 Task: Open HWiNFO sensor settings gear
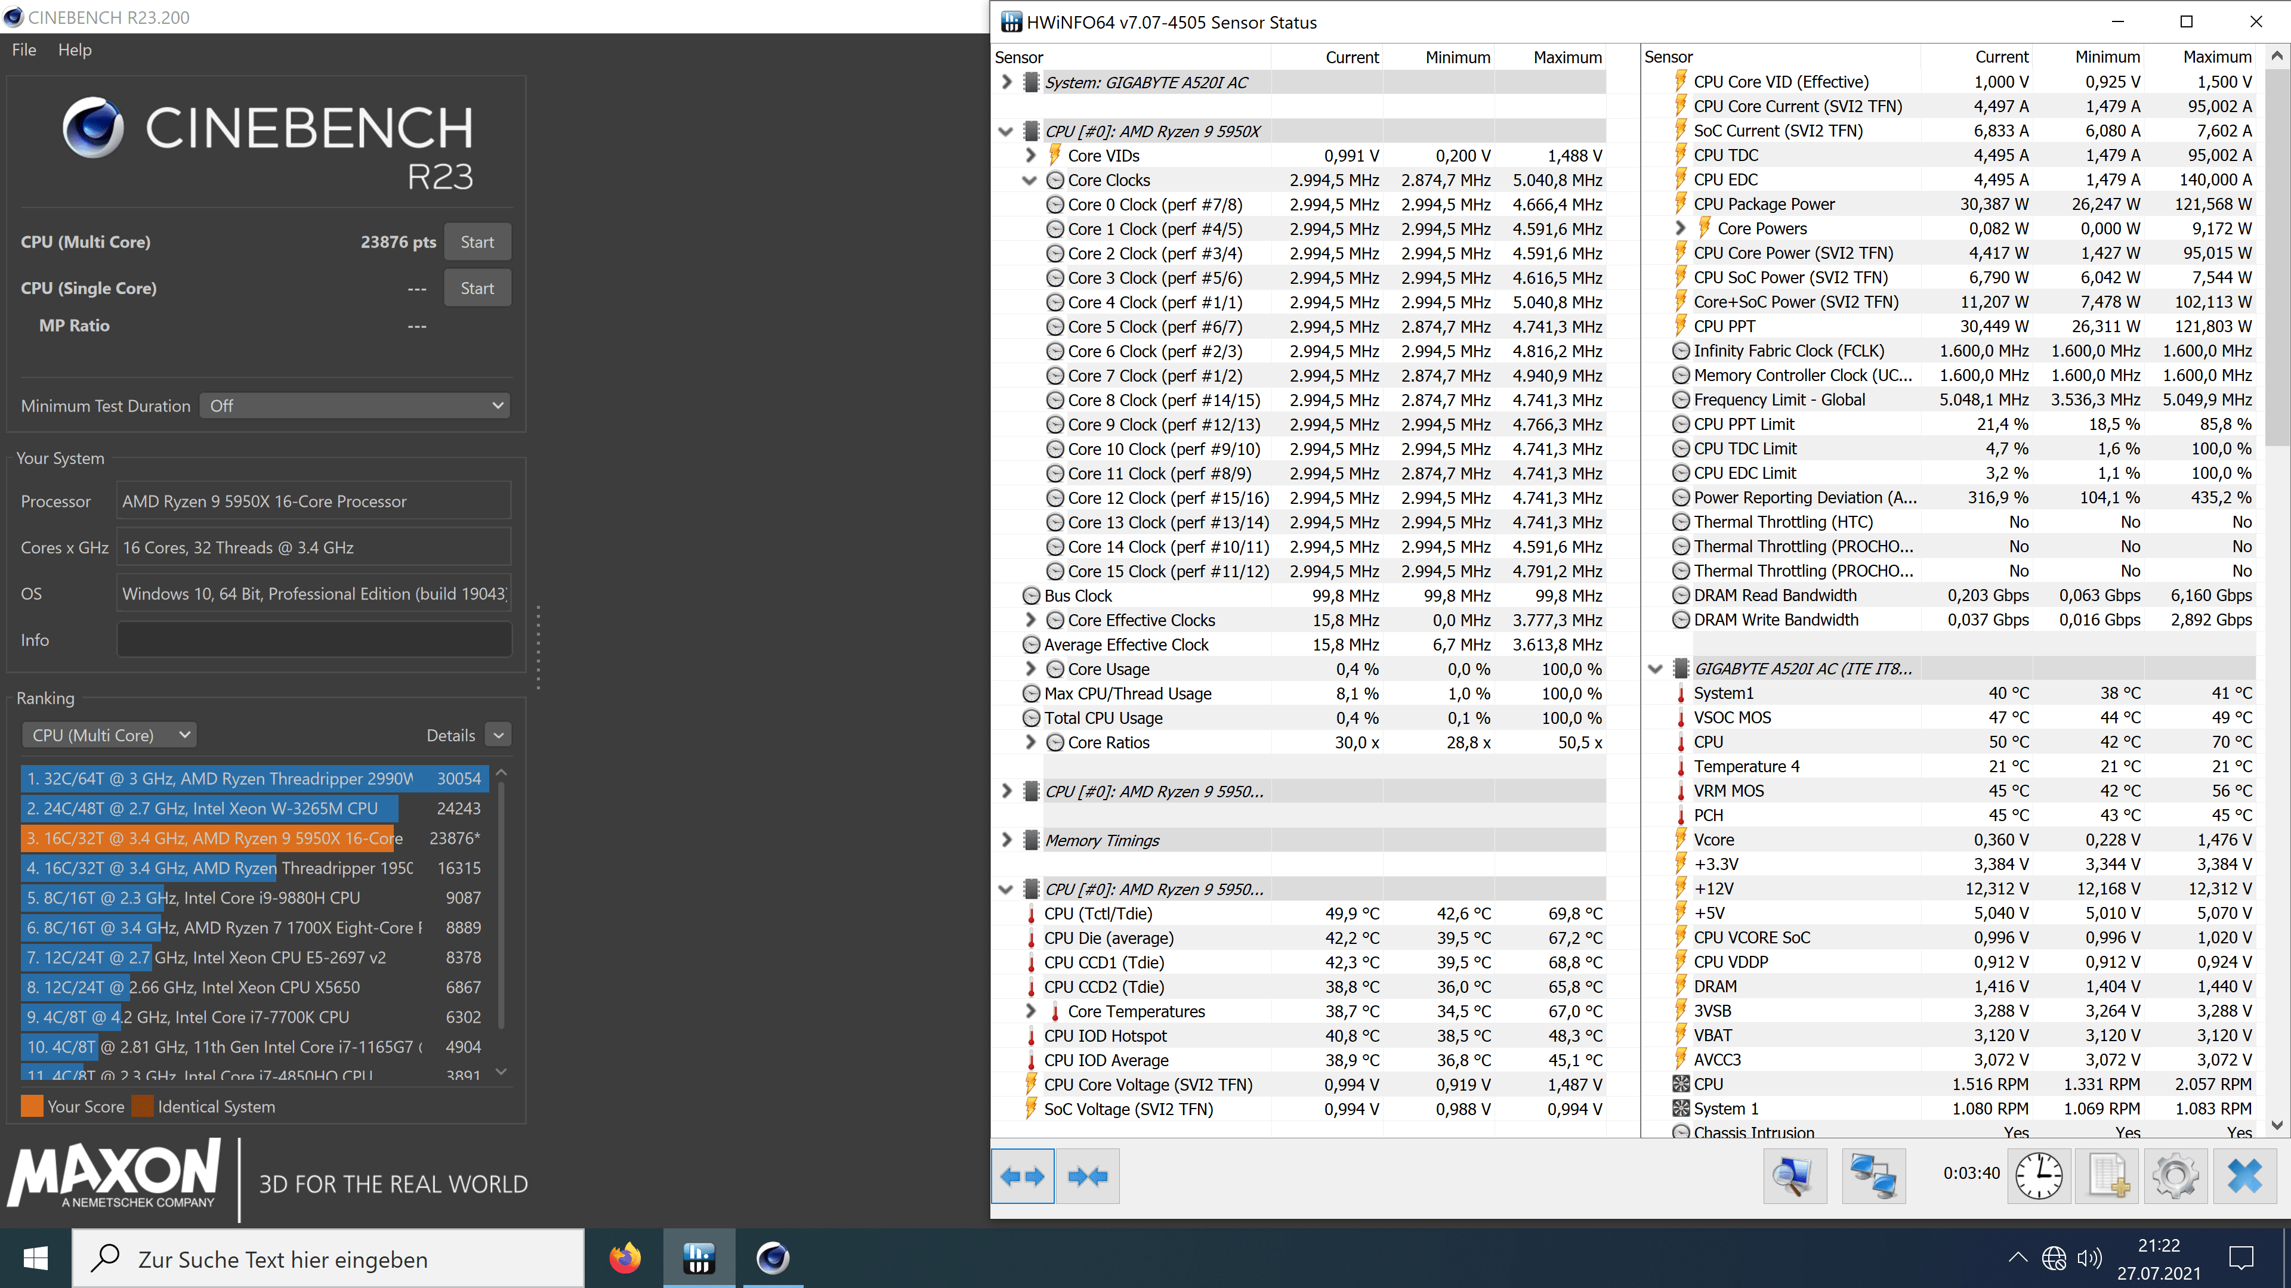[2175, 1176]
